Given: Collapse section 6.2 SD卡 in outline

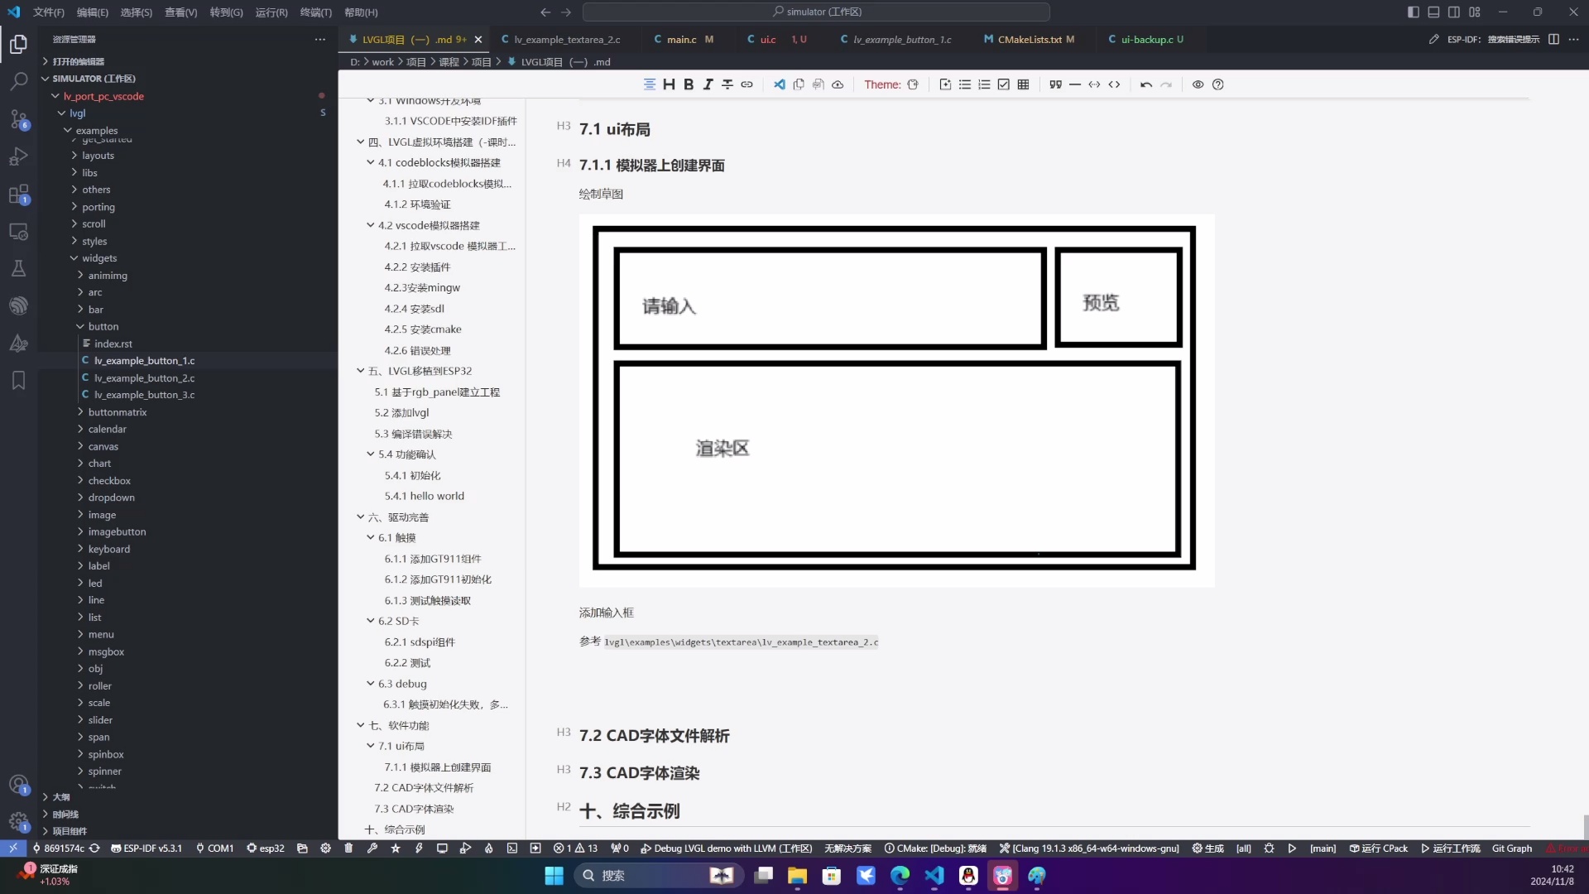Looking at the screenshot, I should tap(370, 620).
